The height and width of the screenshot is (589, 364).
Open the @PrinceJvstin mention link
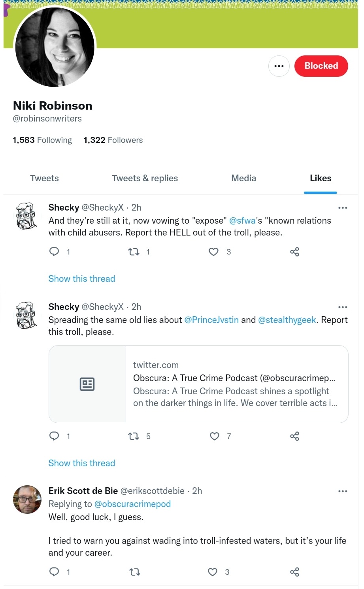pos(211,320)
